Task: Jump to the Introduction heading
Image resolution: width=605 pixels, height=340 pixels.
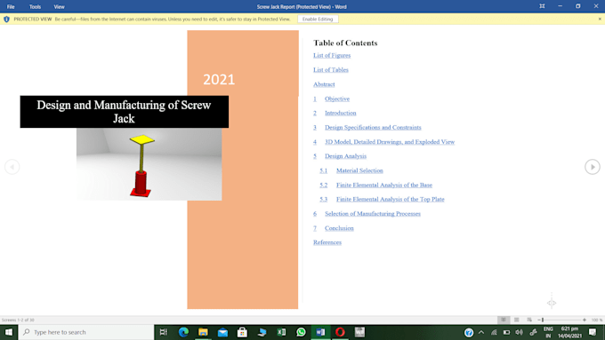Action: click(x=340, y=113)
